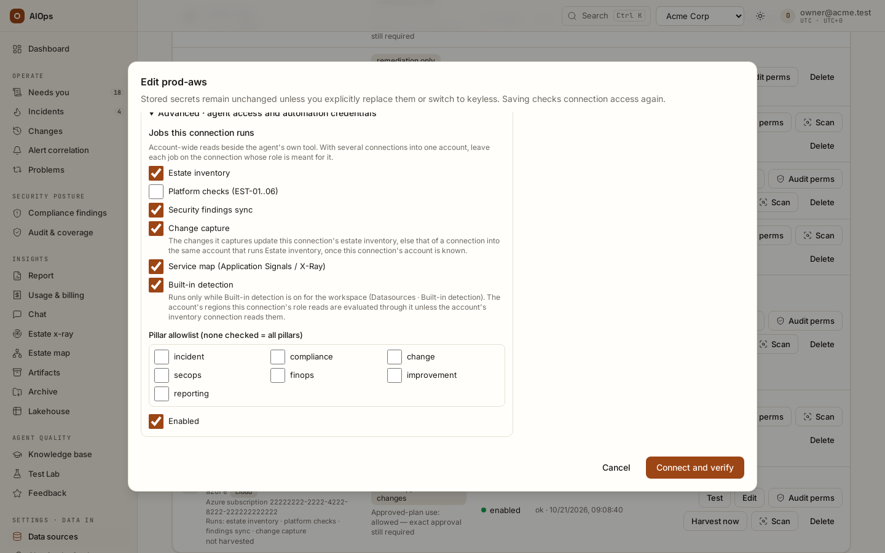This screenshot has width=885, height=553.
Task: Uncheck the Enabled checkbox
Action: (156, 422)
